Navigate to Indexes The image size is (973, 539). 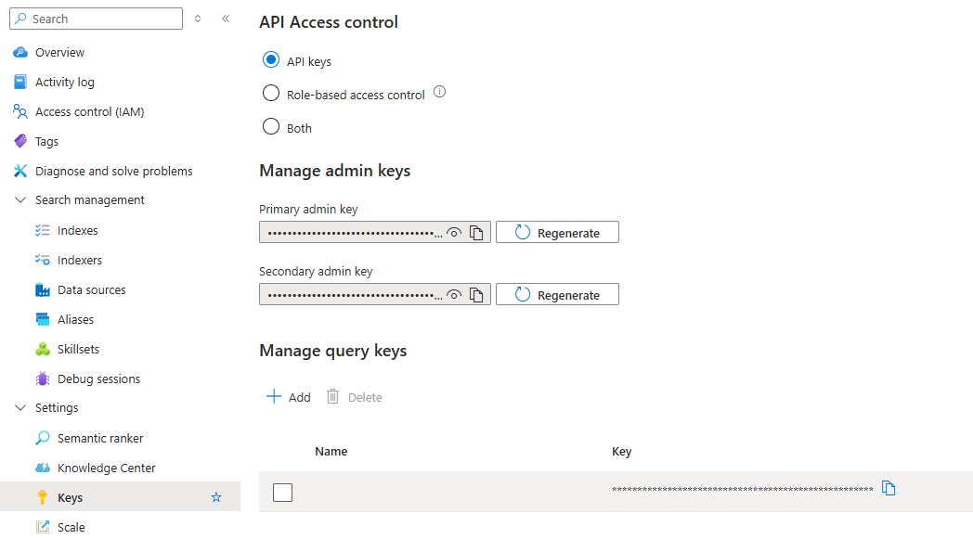coord(78,231)
